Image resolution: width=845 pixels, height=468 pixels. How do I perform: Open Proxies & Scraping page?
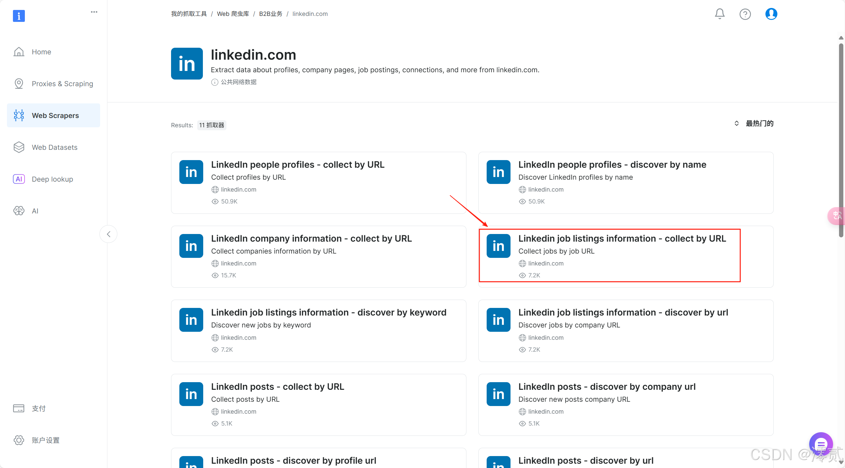click(62, 84)
